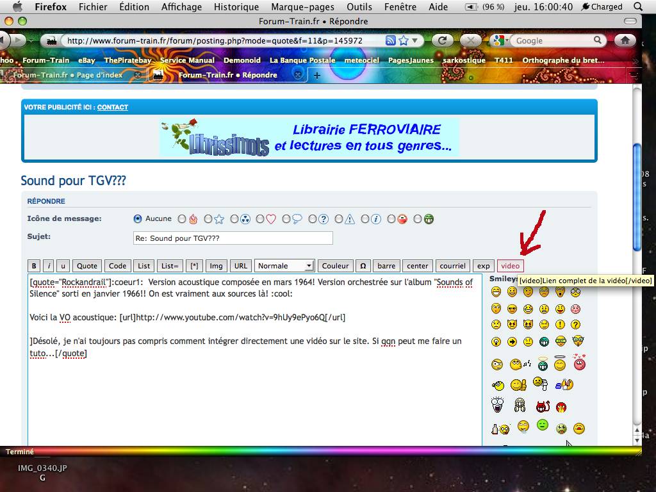The image size is (656, 492).
Task: Select the info message icon radio
Action: [365, 219]
